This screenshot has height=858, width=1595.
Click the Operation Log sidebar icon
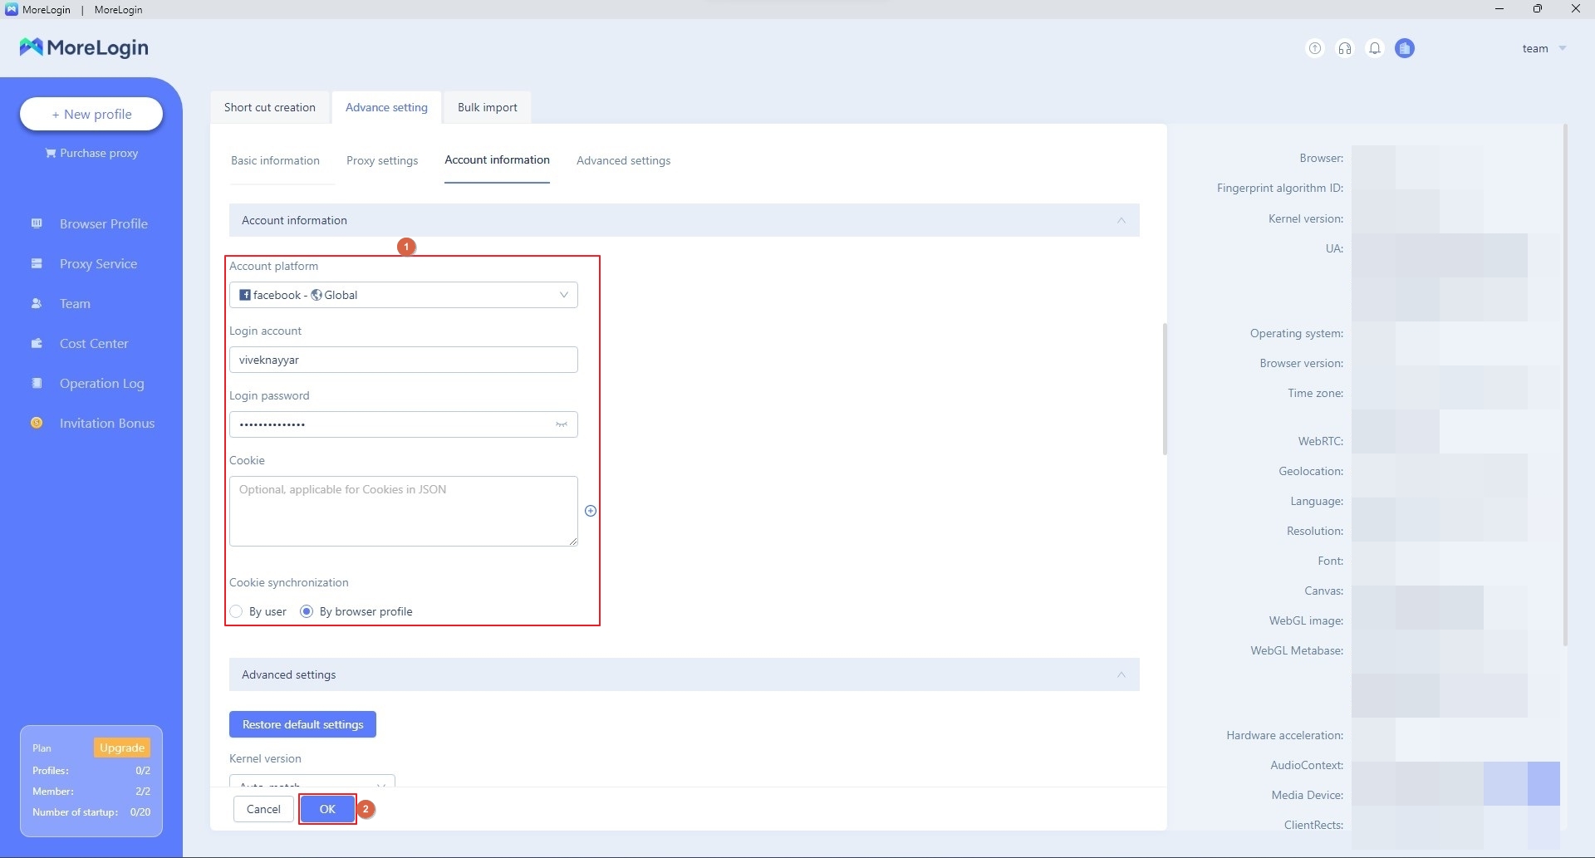point(37,383)
